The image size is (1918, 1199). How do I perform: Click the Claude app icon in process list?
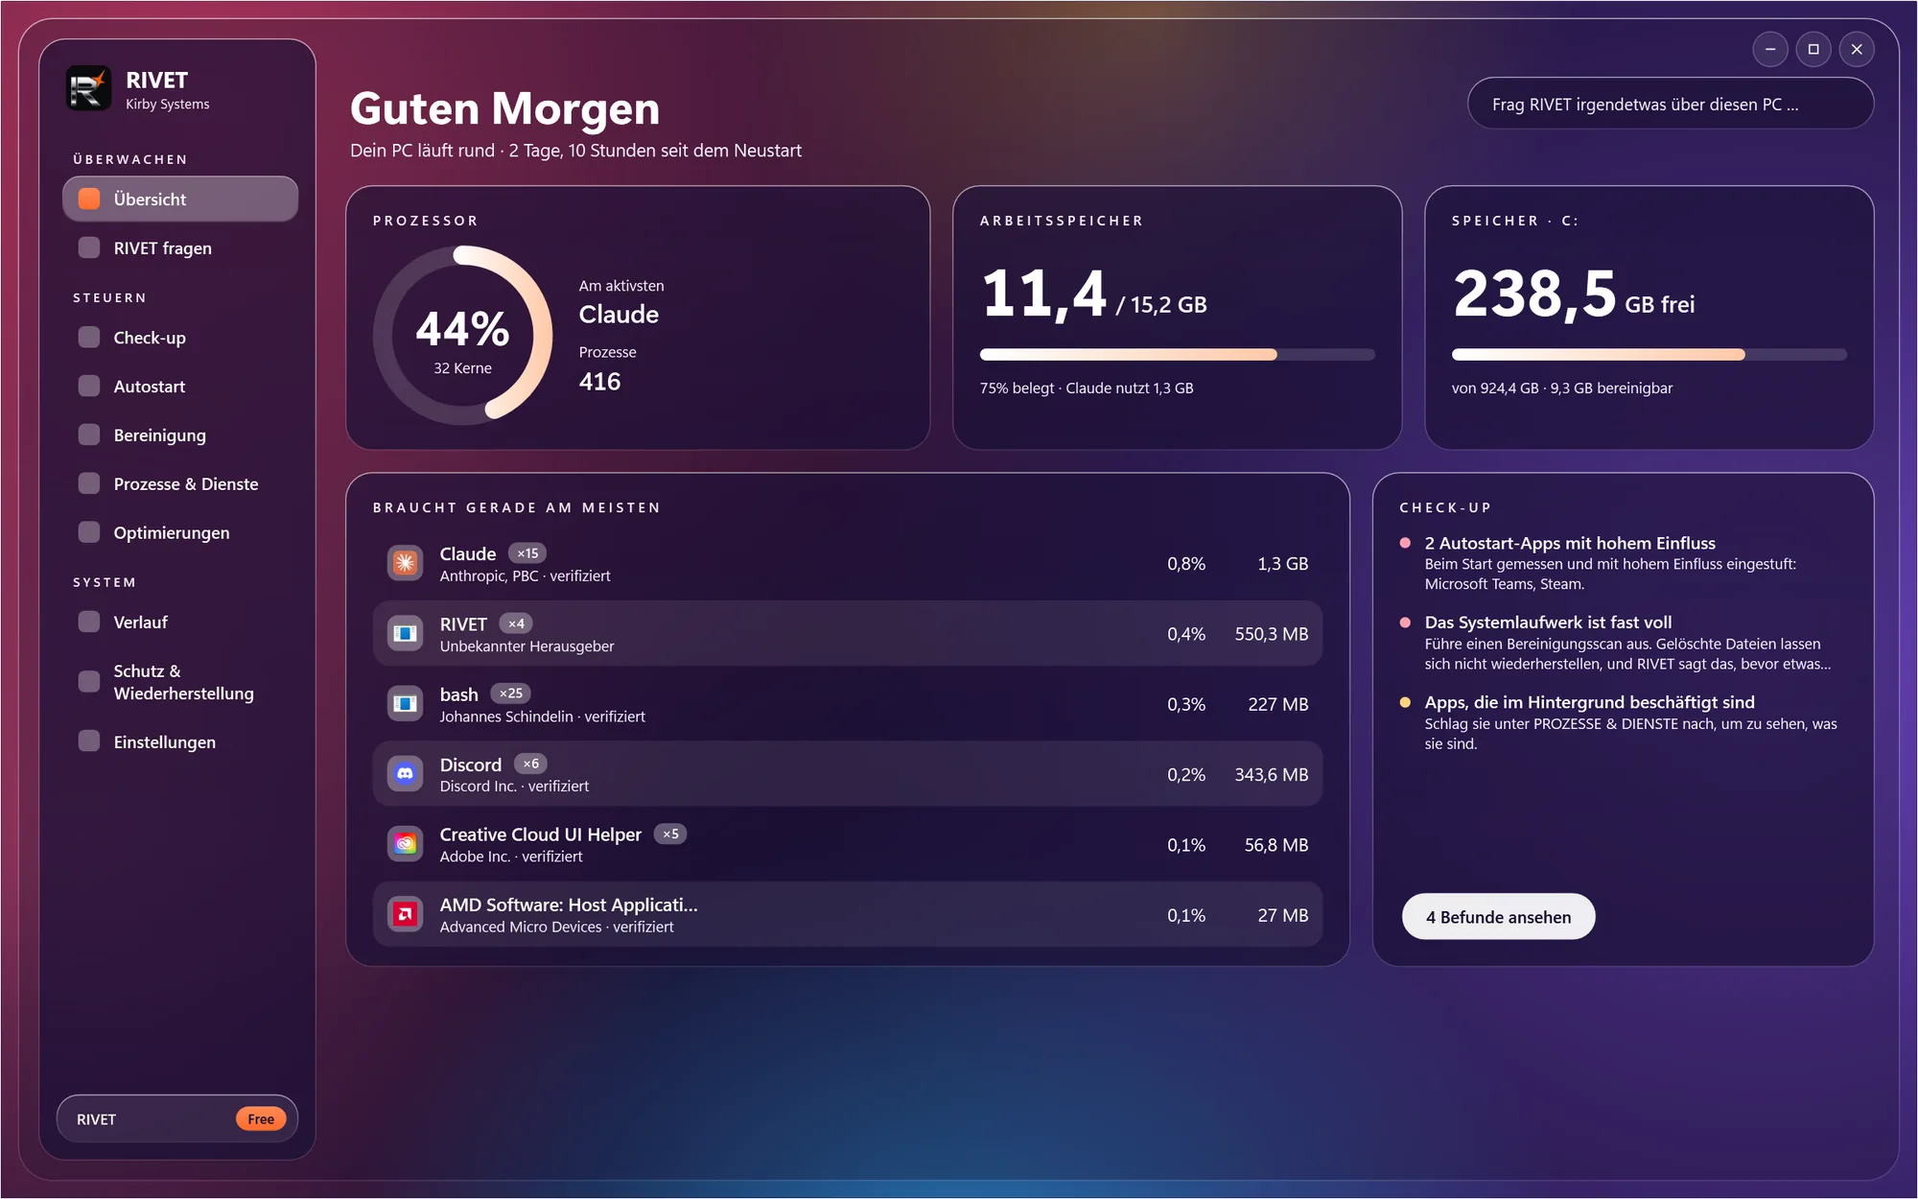click(405, 563)
